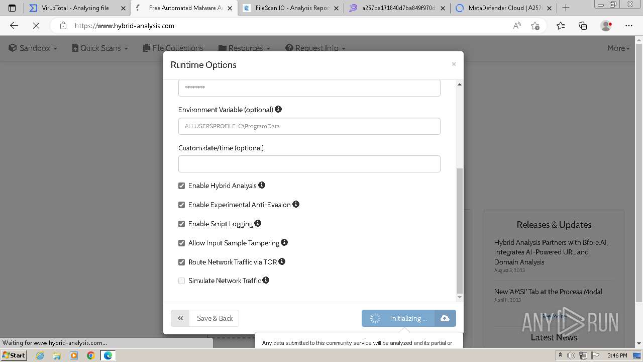Click the Environment Variable input field
This screenshot has width=643, height=362.
click(309, 126)
